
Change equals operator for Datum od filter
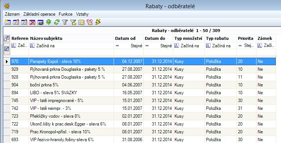[117, 46]
